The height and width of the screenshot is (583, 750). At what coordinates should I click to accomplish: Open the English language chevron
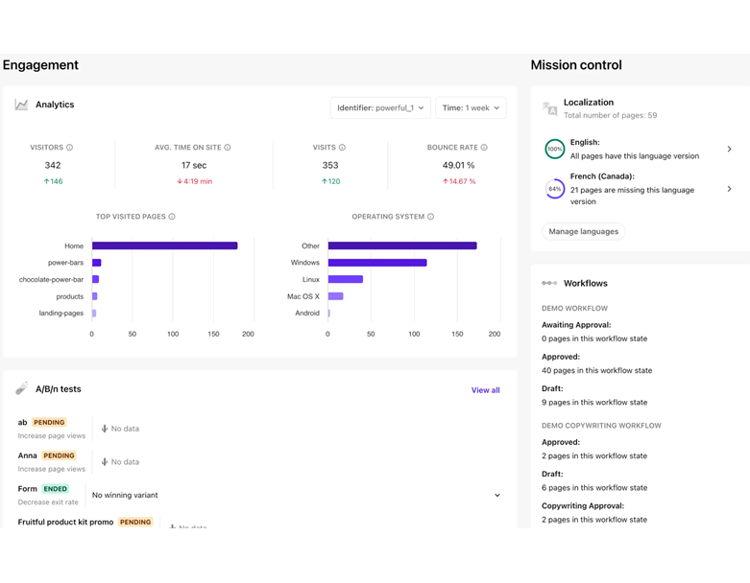pos(730,149)
